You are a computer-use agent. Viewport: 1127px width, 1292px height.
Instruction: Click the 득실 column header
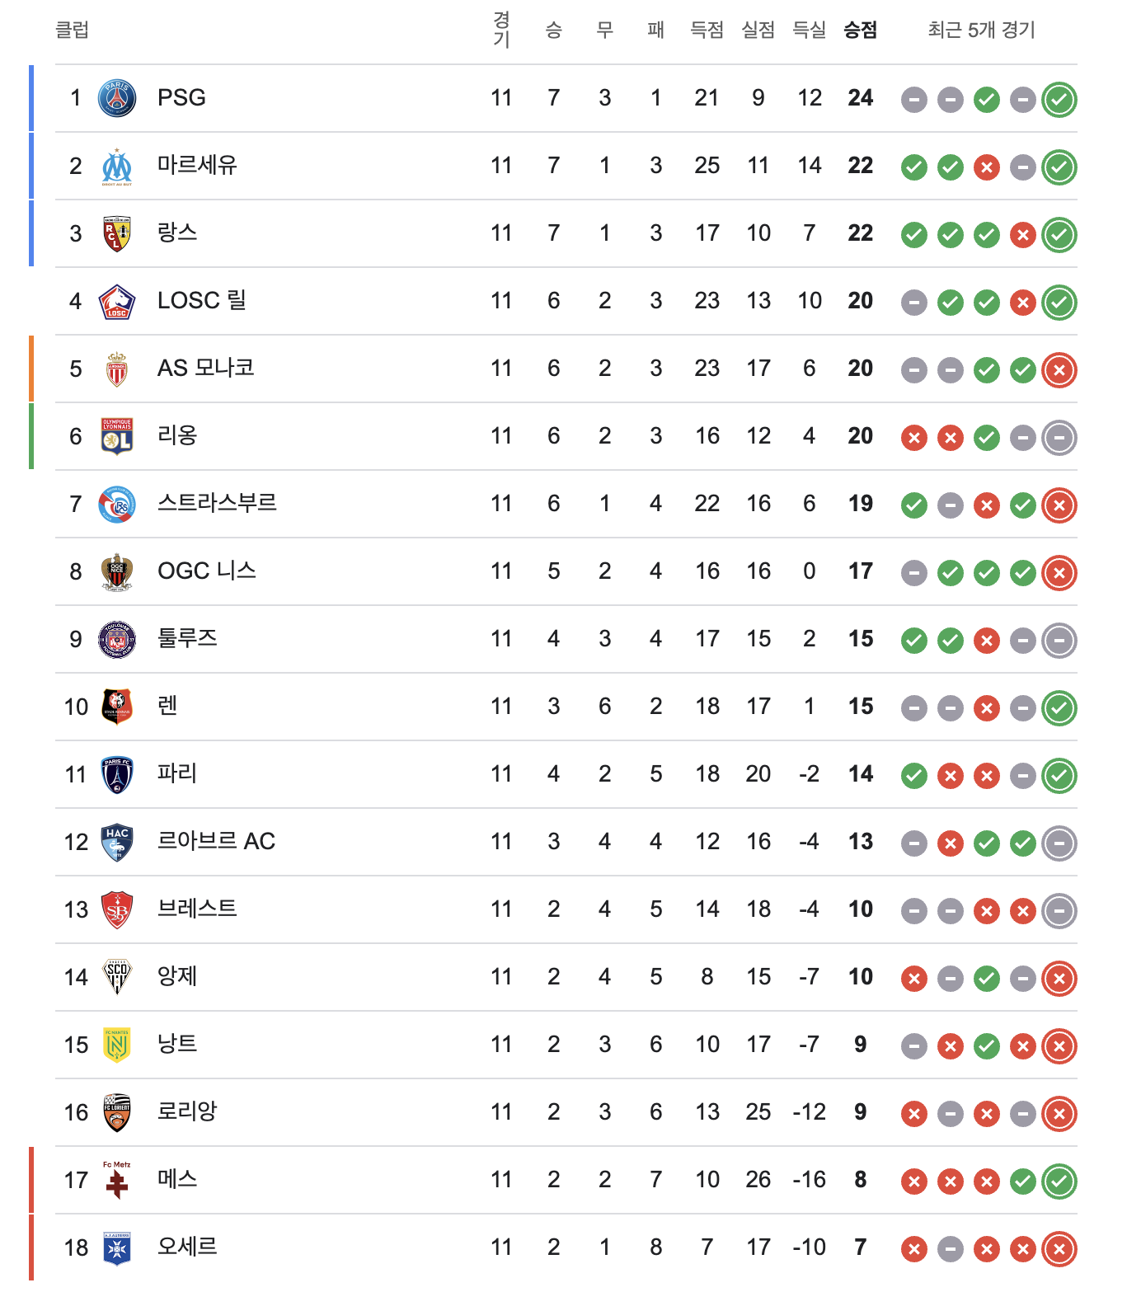[x=809, y=31]
